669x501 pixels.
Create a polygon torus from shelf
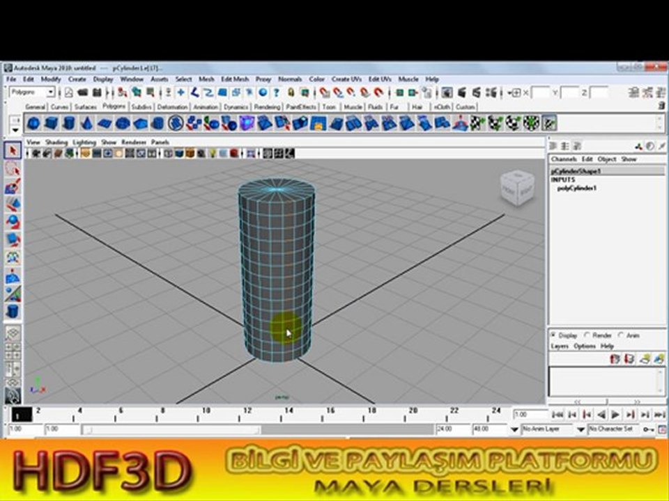pos(123,124)
